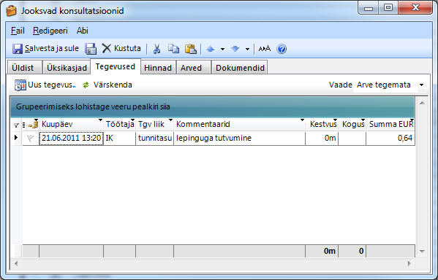Click the grouping panel Grupeerimiseks lohistage veeru pealkiri siia
Viewport: 438px width, 280px height.
[x=212, y=106]
